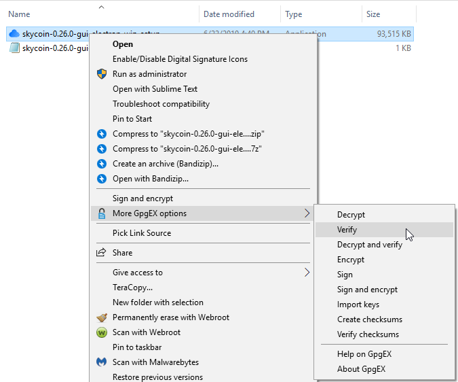Expand the Give access to submenu arrow

coord(307,273)
